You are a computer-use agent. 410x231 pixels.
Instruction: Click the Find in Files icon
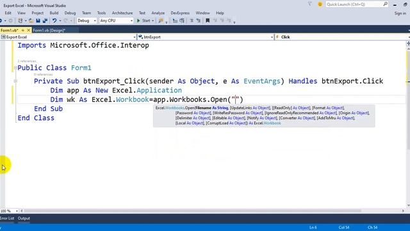click(161, 21)
